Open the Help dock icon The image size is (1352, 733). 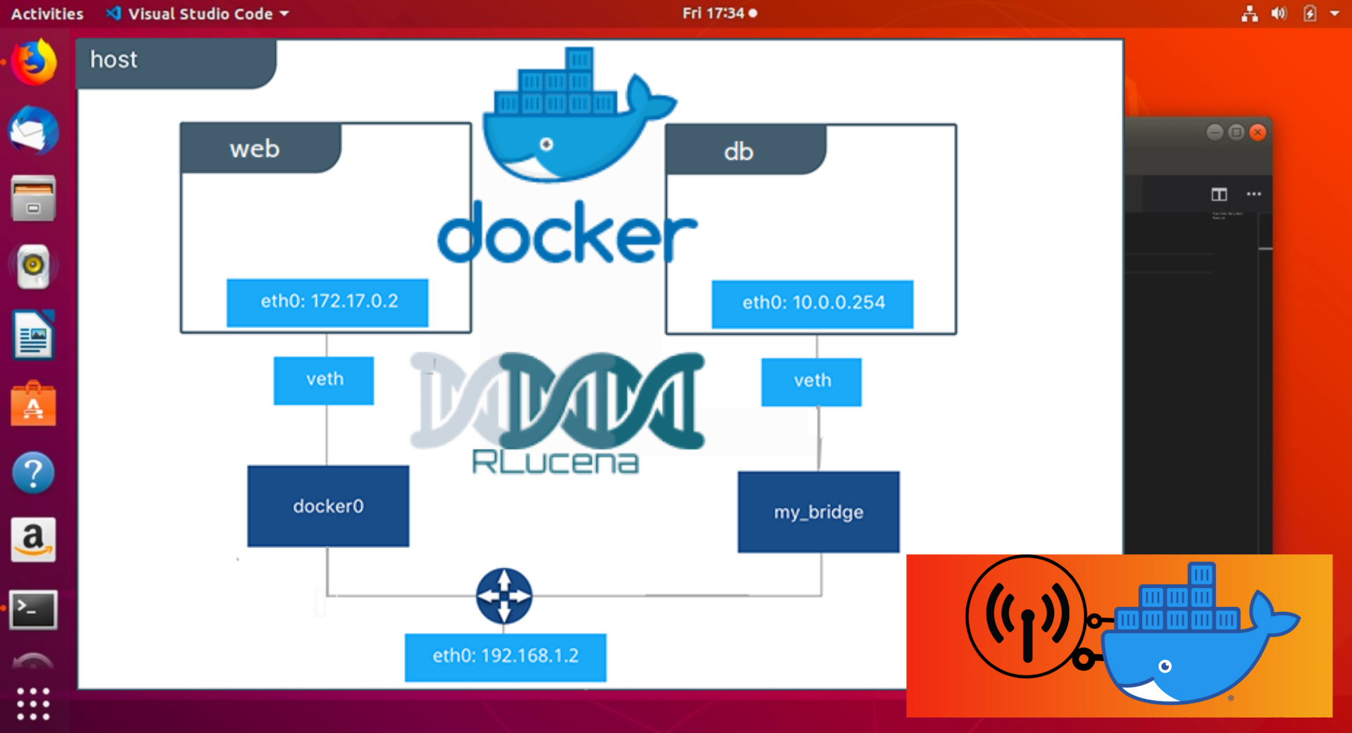tap(33, 472)
